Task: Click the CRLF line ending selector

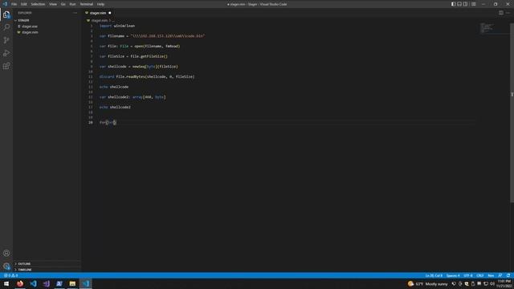Action: tap(480, 275)
